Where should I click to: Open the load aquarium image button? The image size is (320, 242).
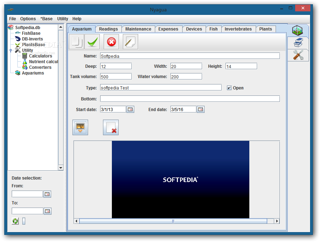(x=80, y=127)
